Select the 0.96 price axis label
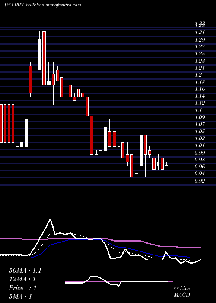The width and height of the screenshot is (216, 303). pyautogui.click(x=199, y=167)
